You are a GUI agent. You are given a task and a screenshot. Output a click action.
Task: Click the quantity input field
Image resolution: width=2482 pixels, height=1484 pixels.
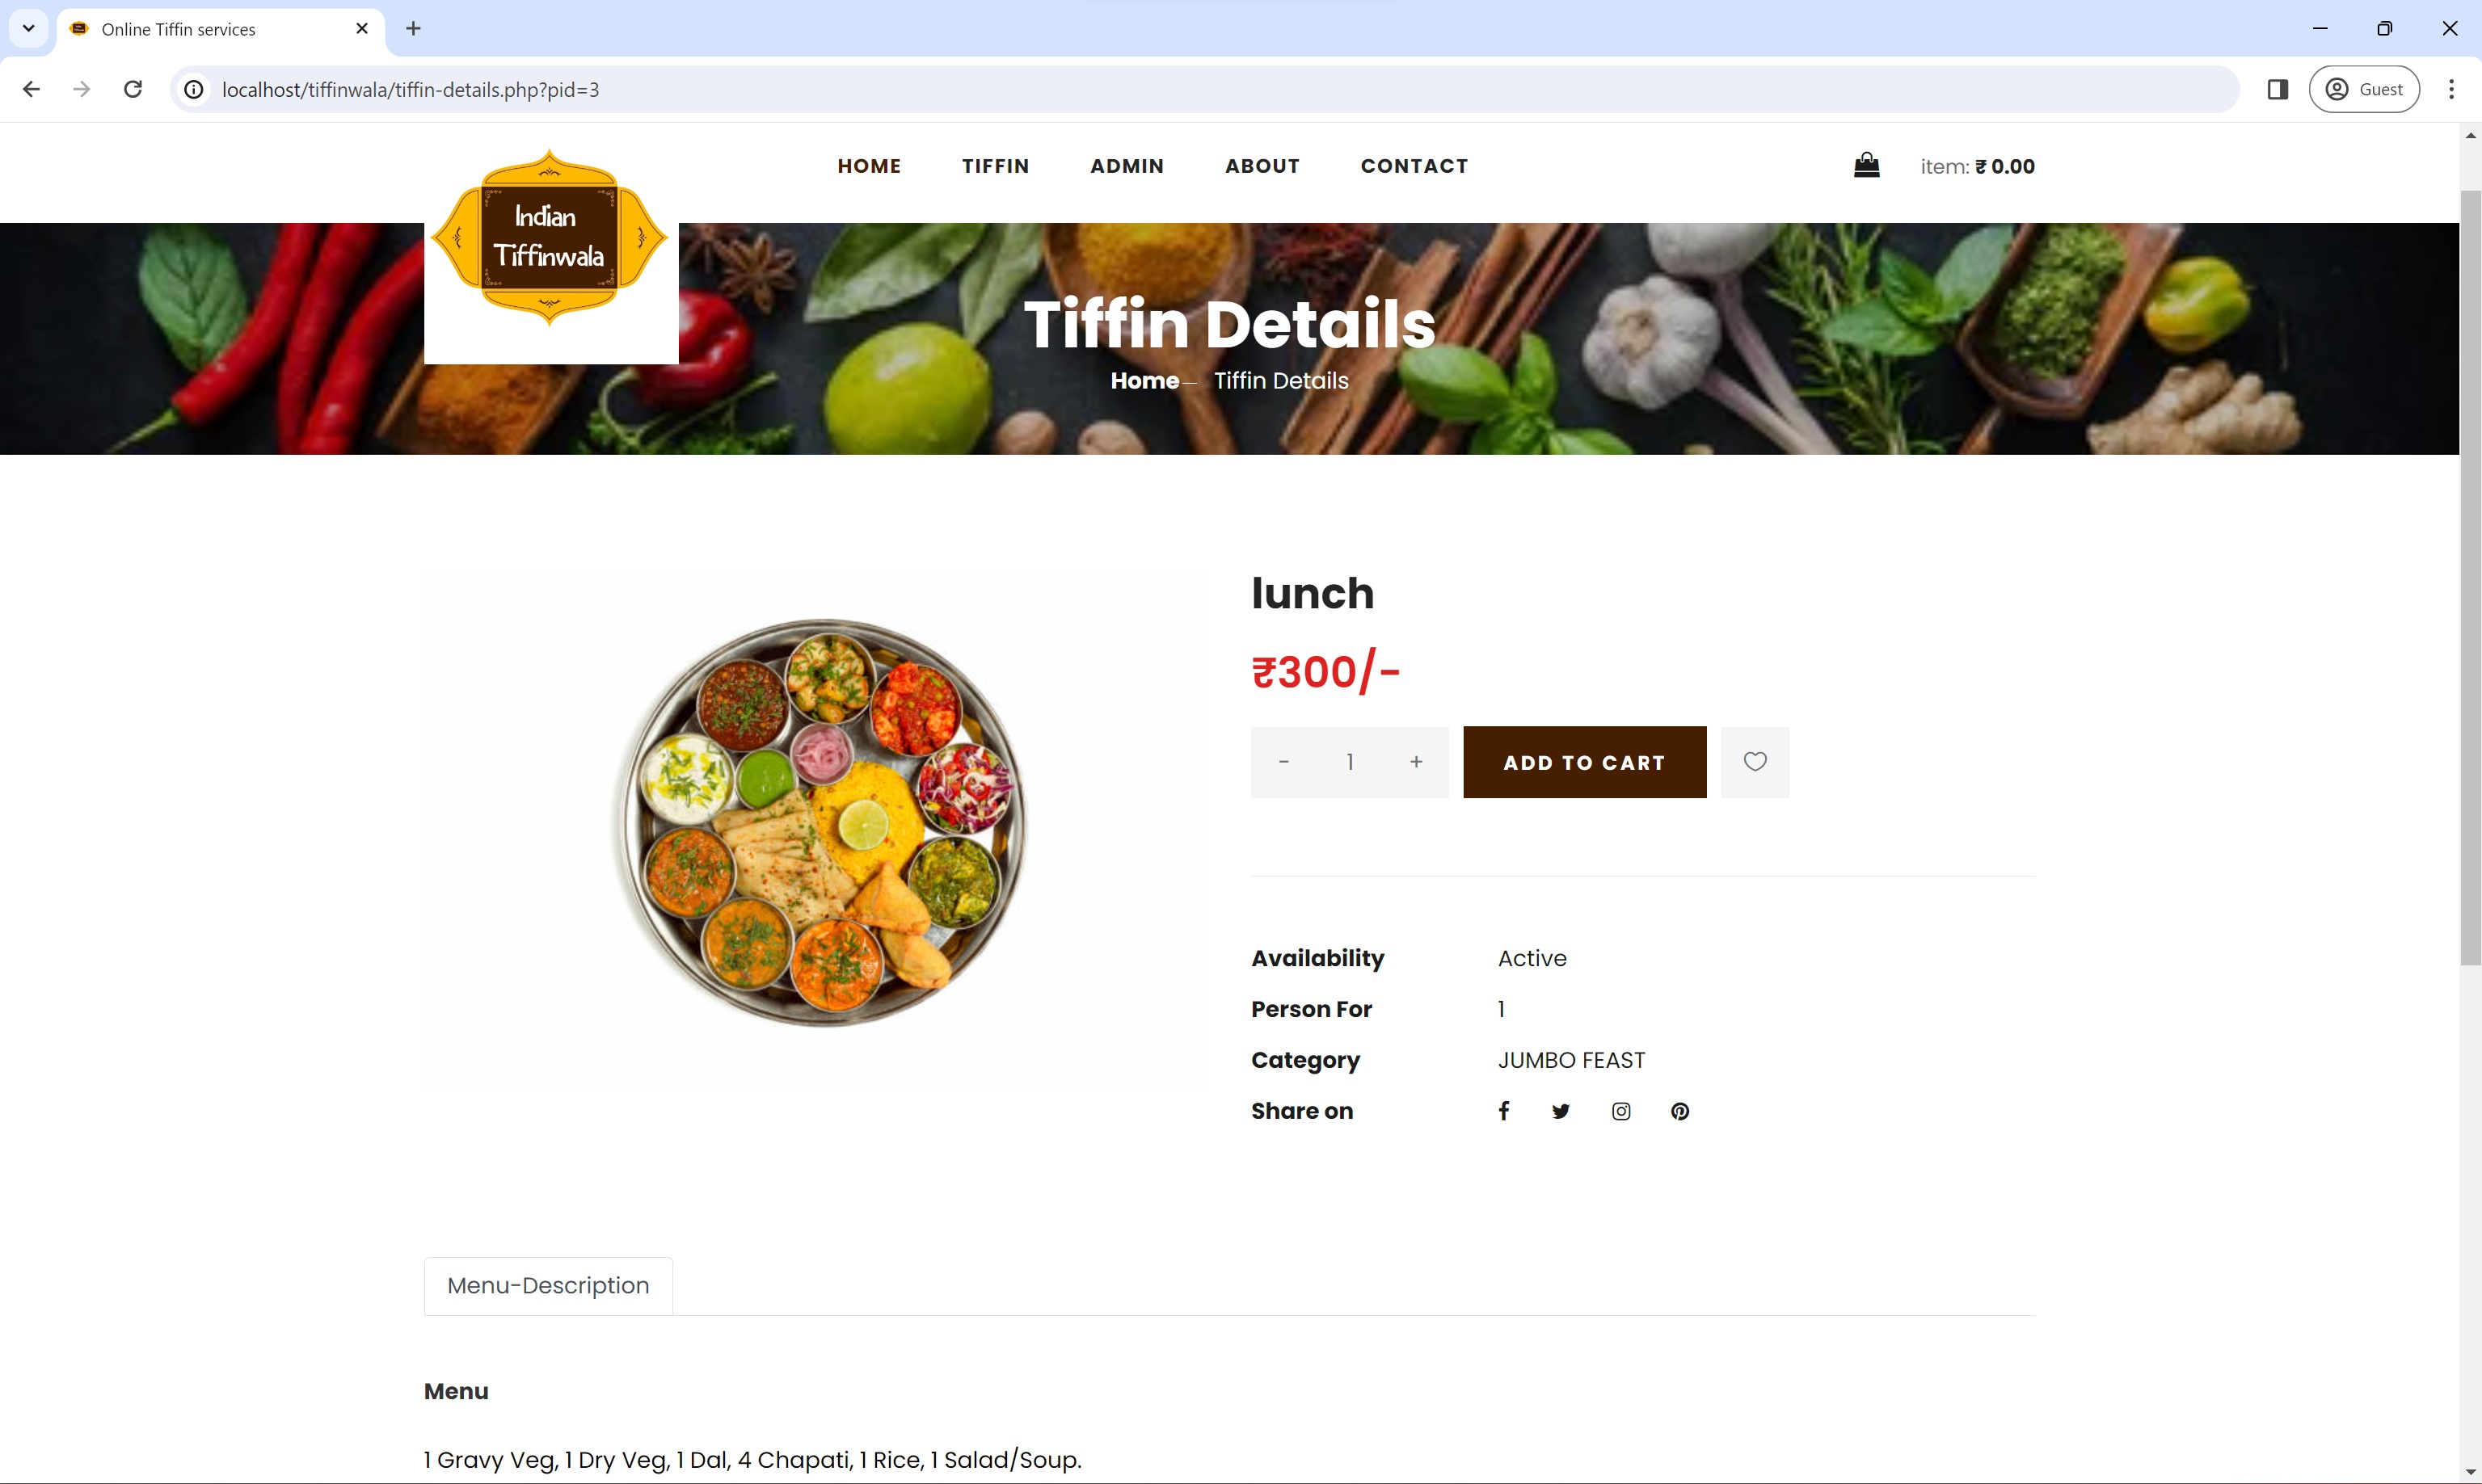[x=1350, y=762]
